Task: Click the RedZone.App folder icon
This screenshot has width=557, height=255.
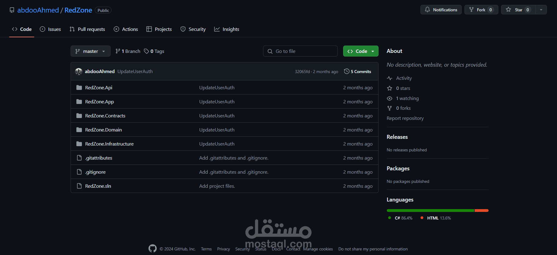Action: pos(79,102)
